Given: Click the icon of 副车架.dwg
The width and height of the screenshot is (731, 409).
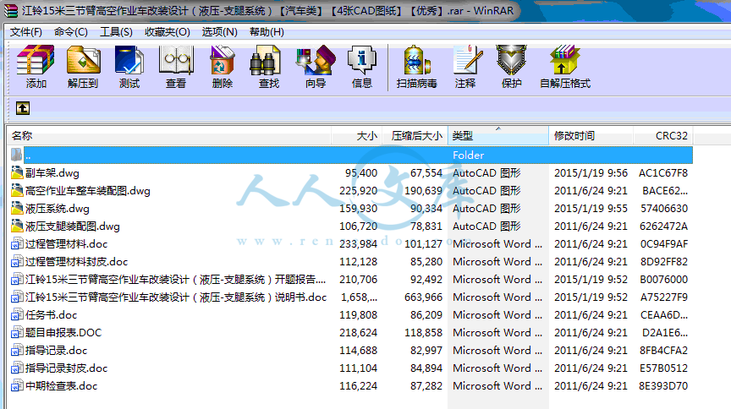Looking at the screenshot, I should (x=17, y=173).
